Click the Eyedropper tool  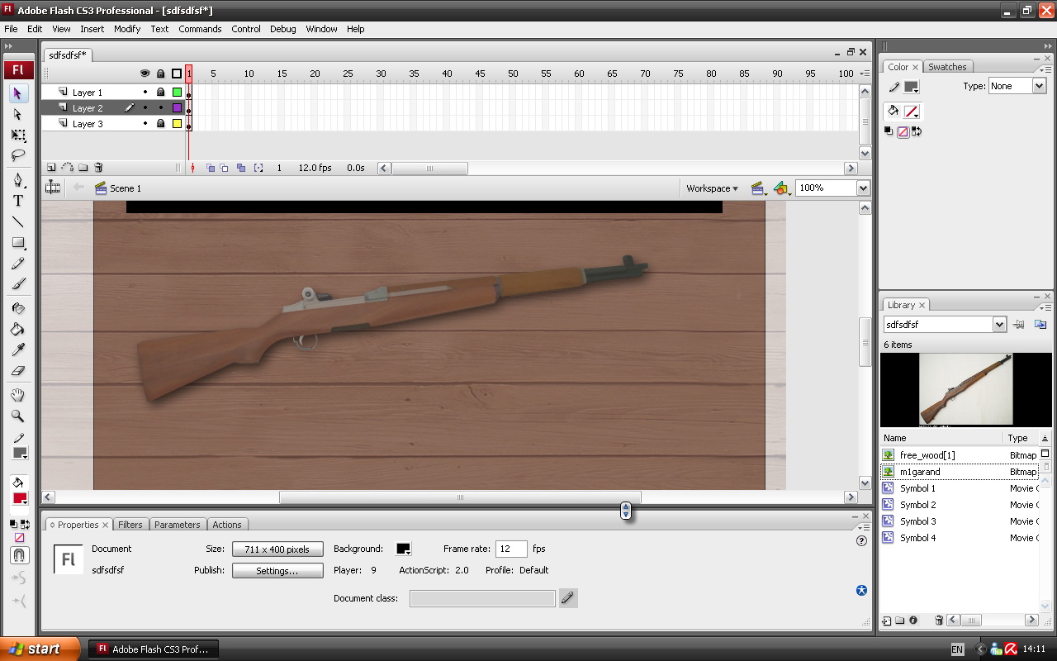pyautogui.click(x=18, y=350)
